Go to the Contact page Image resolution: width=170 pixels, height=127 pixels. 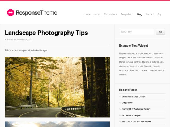click(x=150, y=14)
